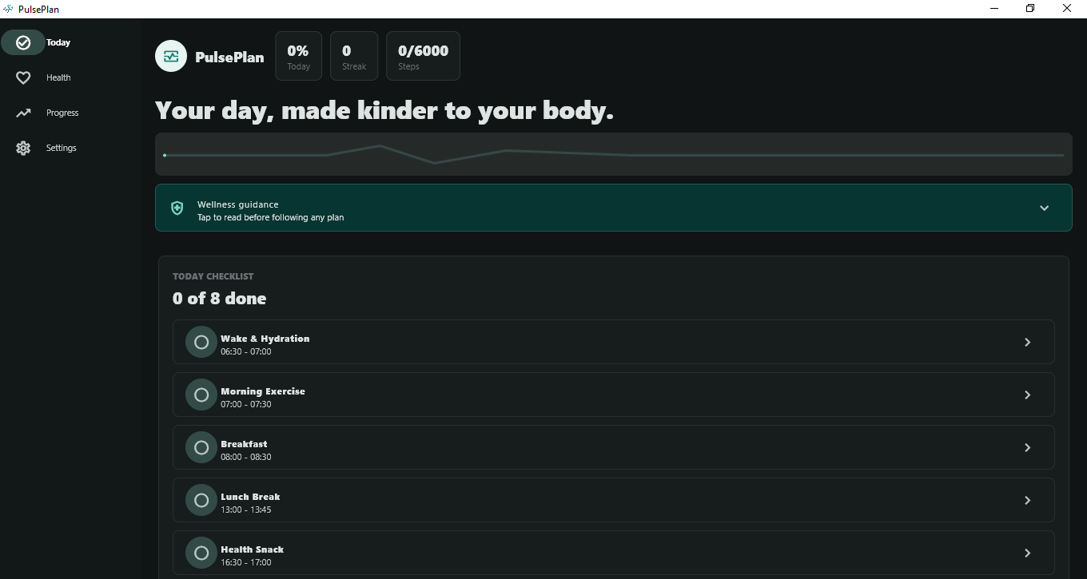
Task: Click "Your day, made kinder" headline
Action: click(384, 110)
